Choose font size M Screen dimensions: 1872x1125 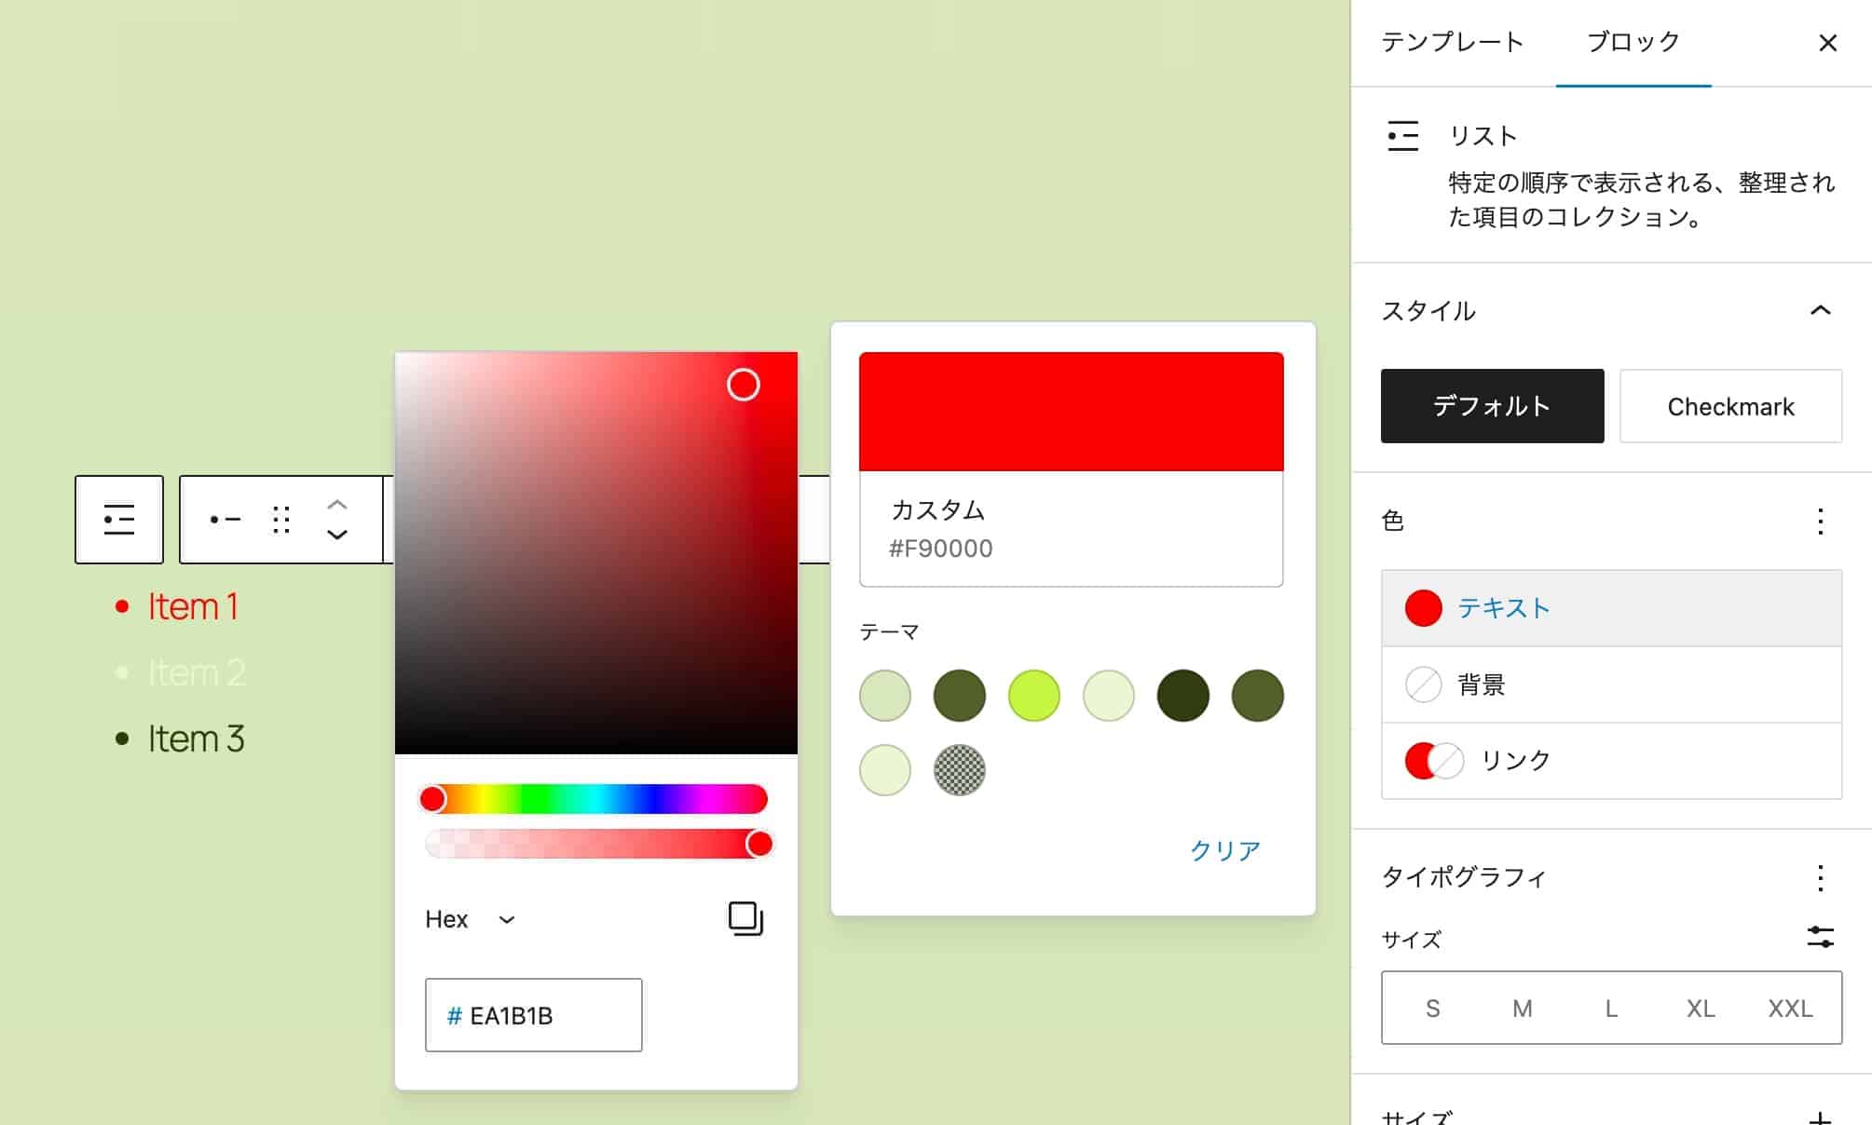tap(1523, 1008)
